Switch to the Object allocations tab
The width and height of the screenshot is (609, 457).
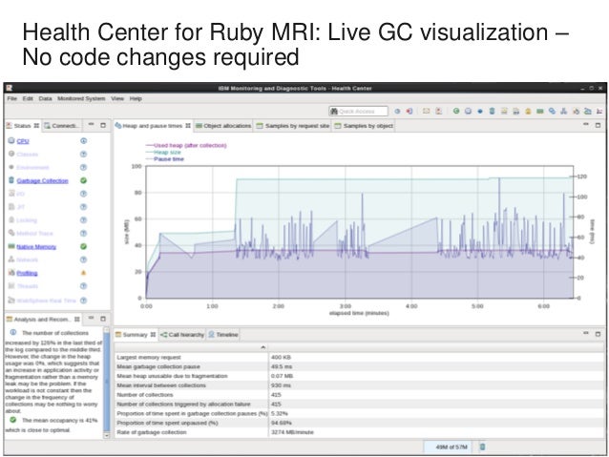click(223, 126)
